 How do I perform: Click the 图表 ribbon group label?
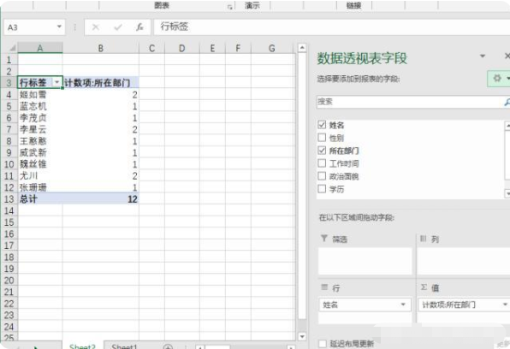pos(162,5)
